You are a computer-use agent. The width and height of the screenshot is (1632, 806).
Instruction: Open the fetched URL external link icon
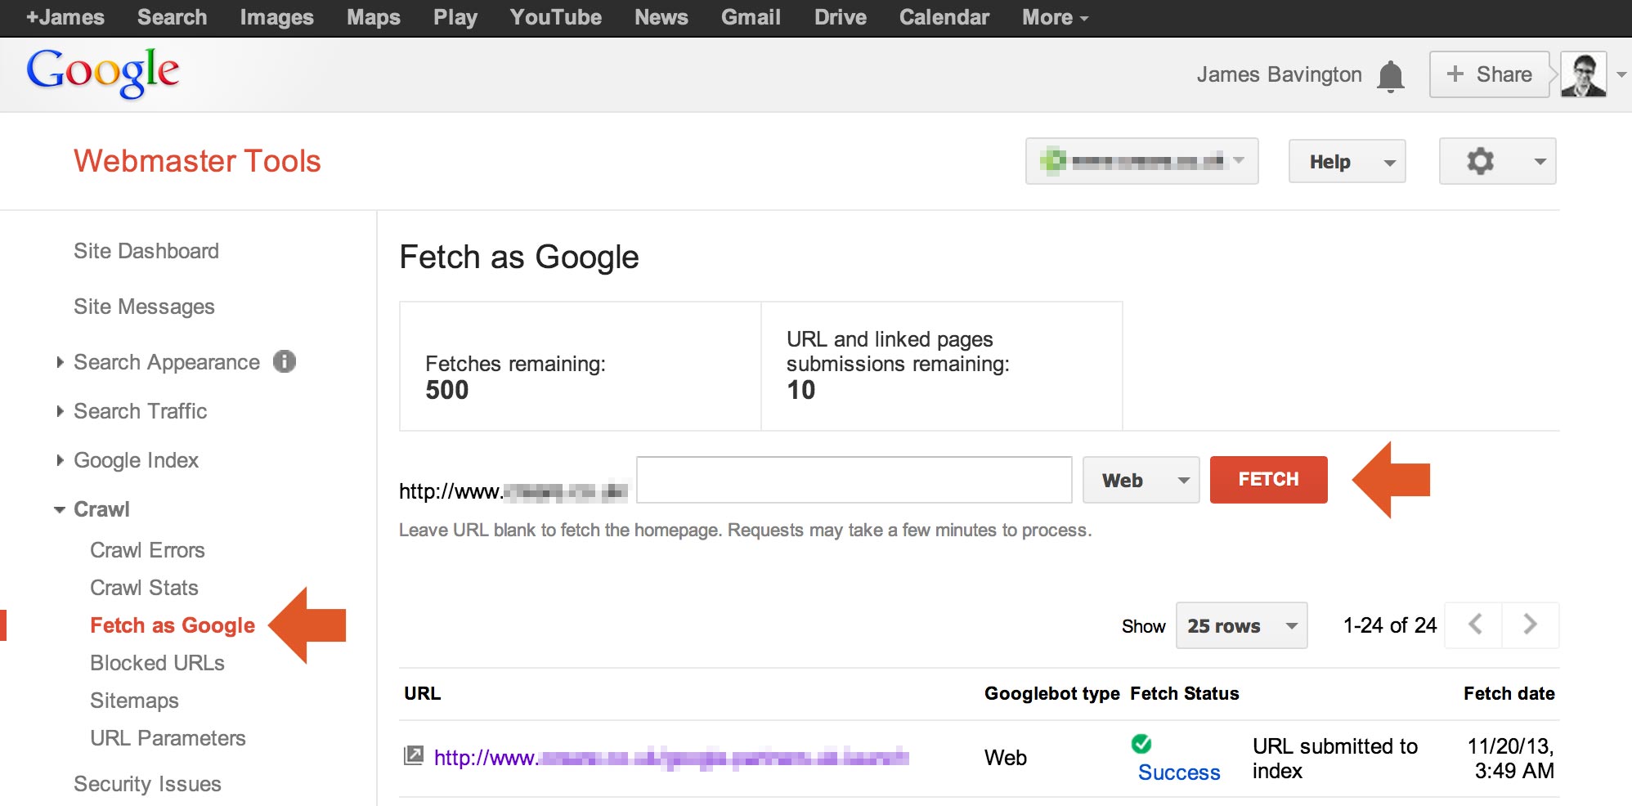pyautogui.click(x=414, y=756)
